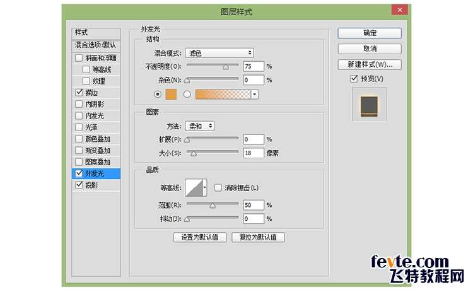The height and width of the screenshot is (292, 473).
Task: Enable 消除锯齿(L) checkbox
Action: 218,188
